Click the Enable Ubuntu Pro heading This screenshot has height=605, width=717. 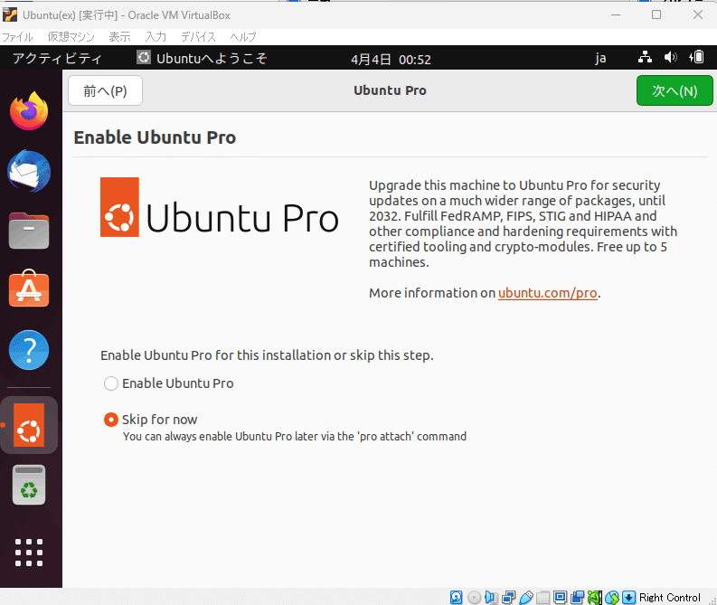[x=155, y=137]
